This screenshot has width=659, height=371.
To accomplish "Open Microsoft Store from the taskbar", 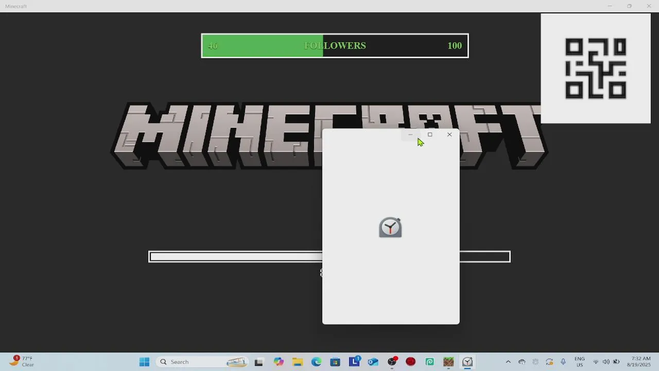I will pos(335,362).
